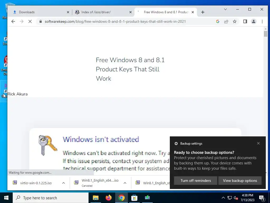Close the Free Windows 8 tab
Screen dimensions: 270x203
pos(193,12)
